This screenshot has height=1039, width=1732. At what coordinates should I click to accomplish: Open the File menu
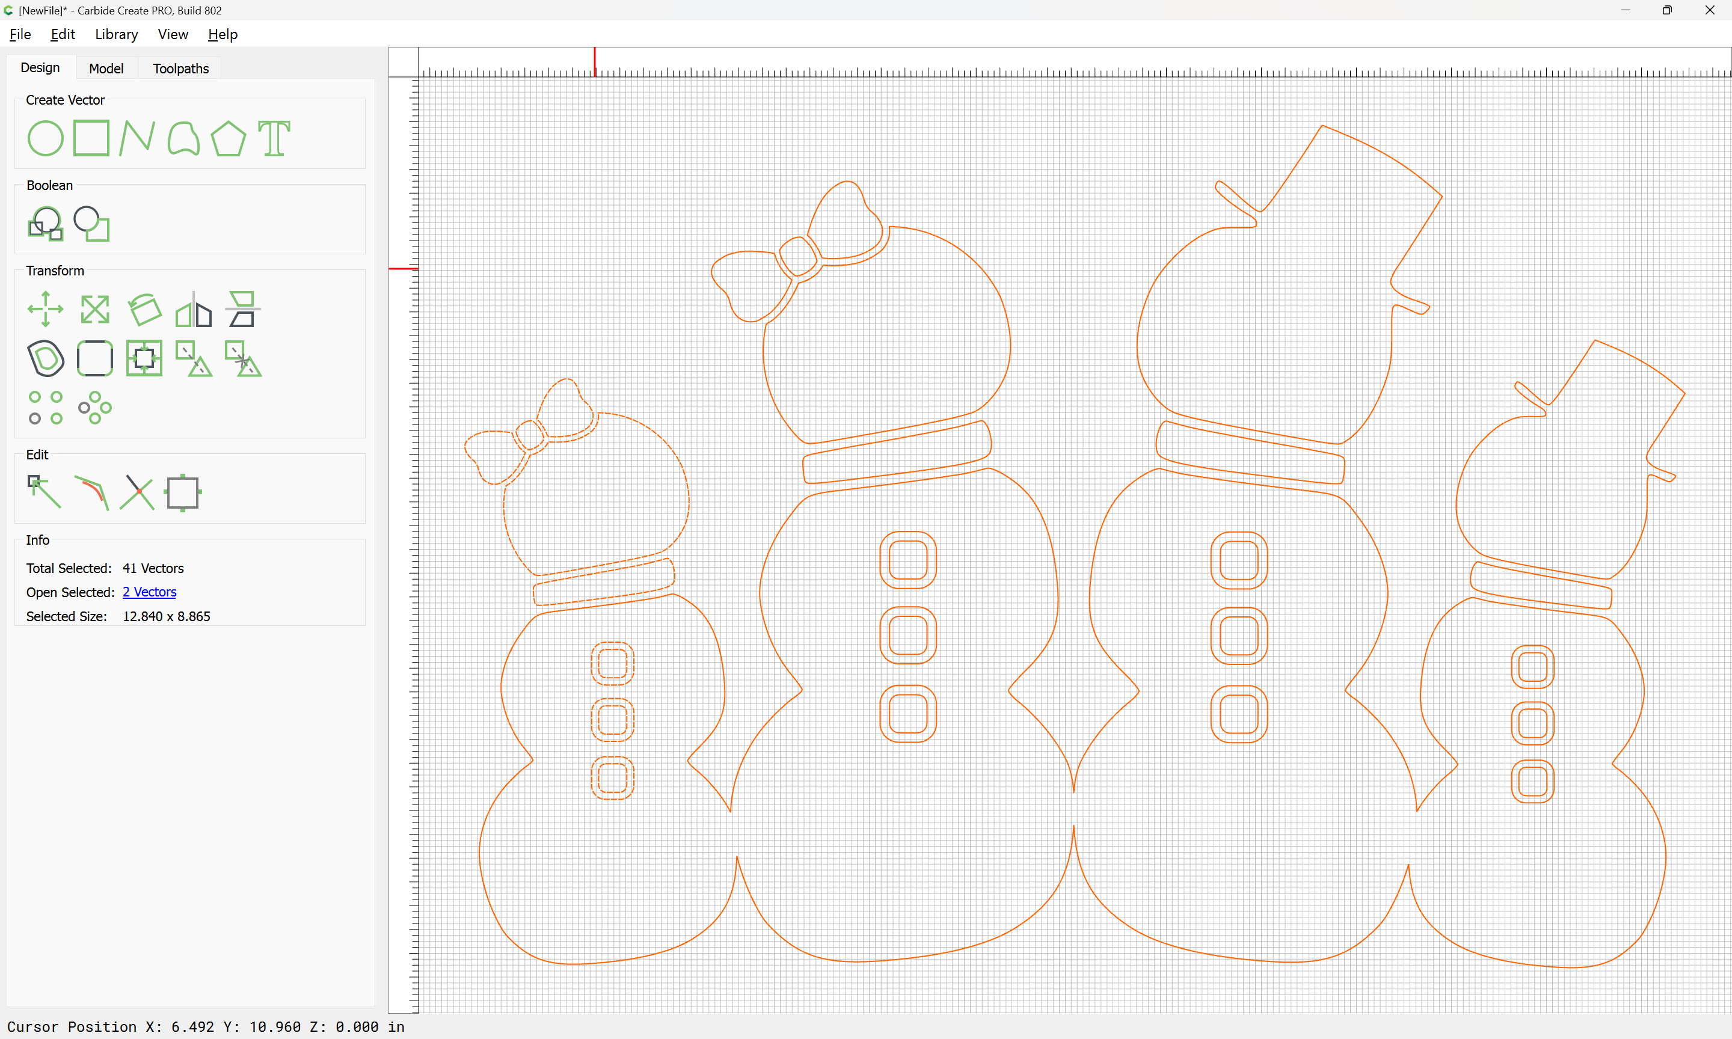coord(20,34)
